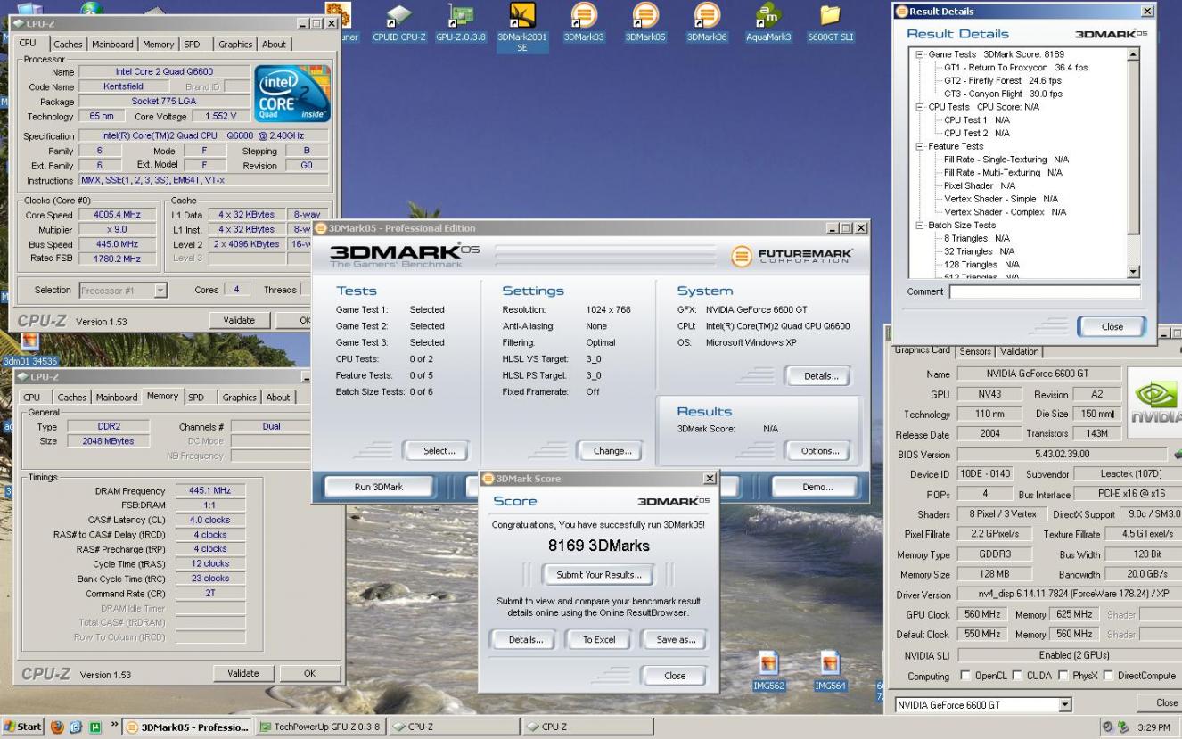
Task: Click the blue Internet Explorer quick launch icon
Action: [74, 727]
